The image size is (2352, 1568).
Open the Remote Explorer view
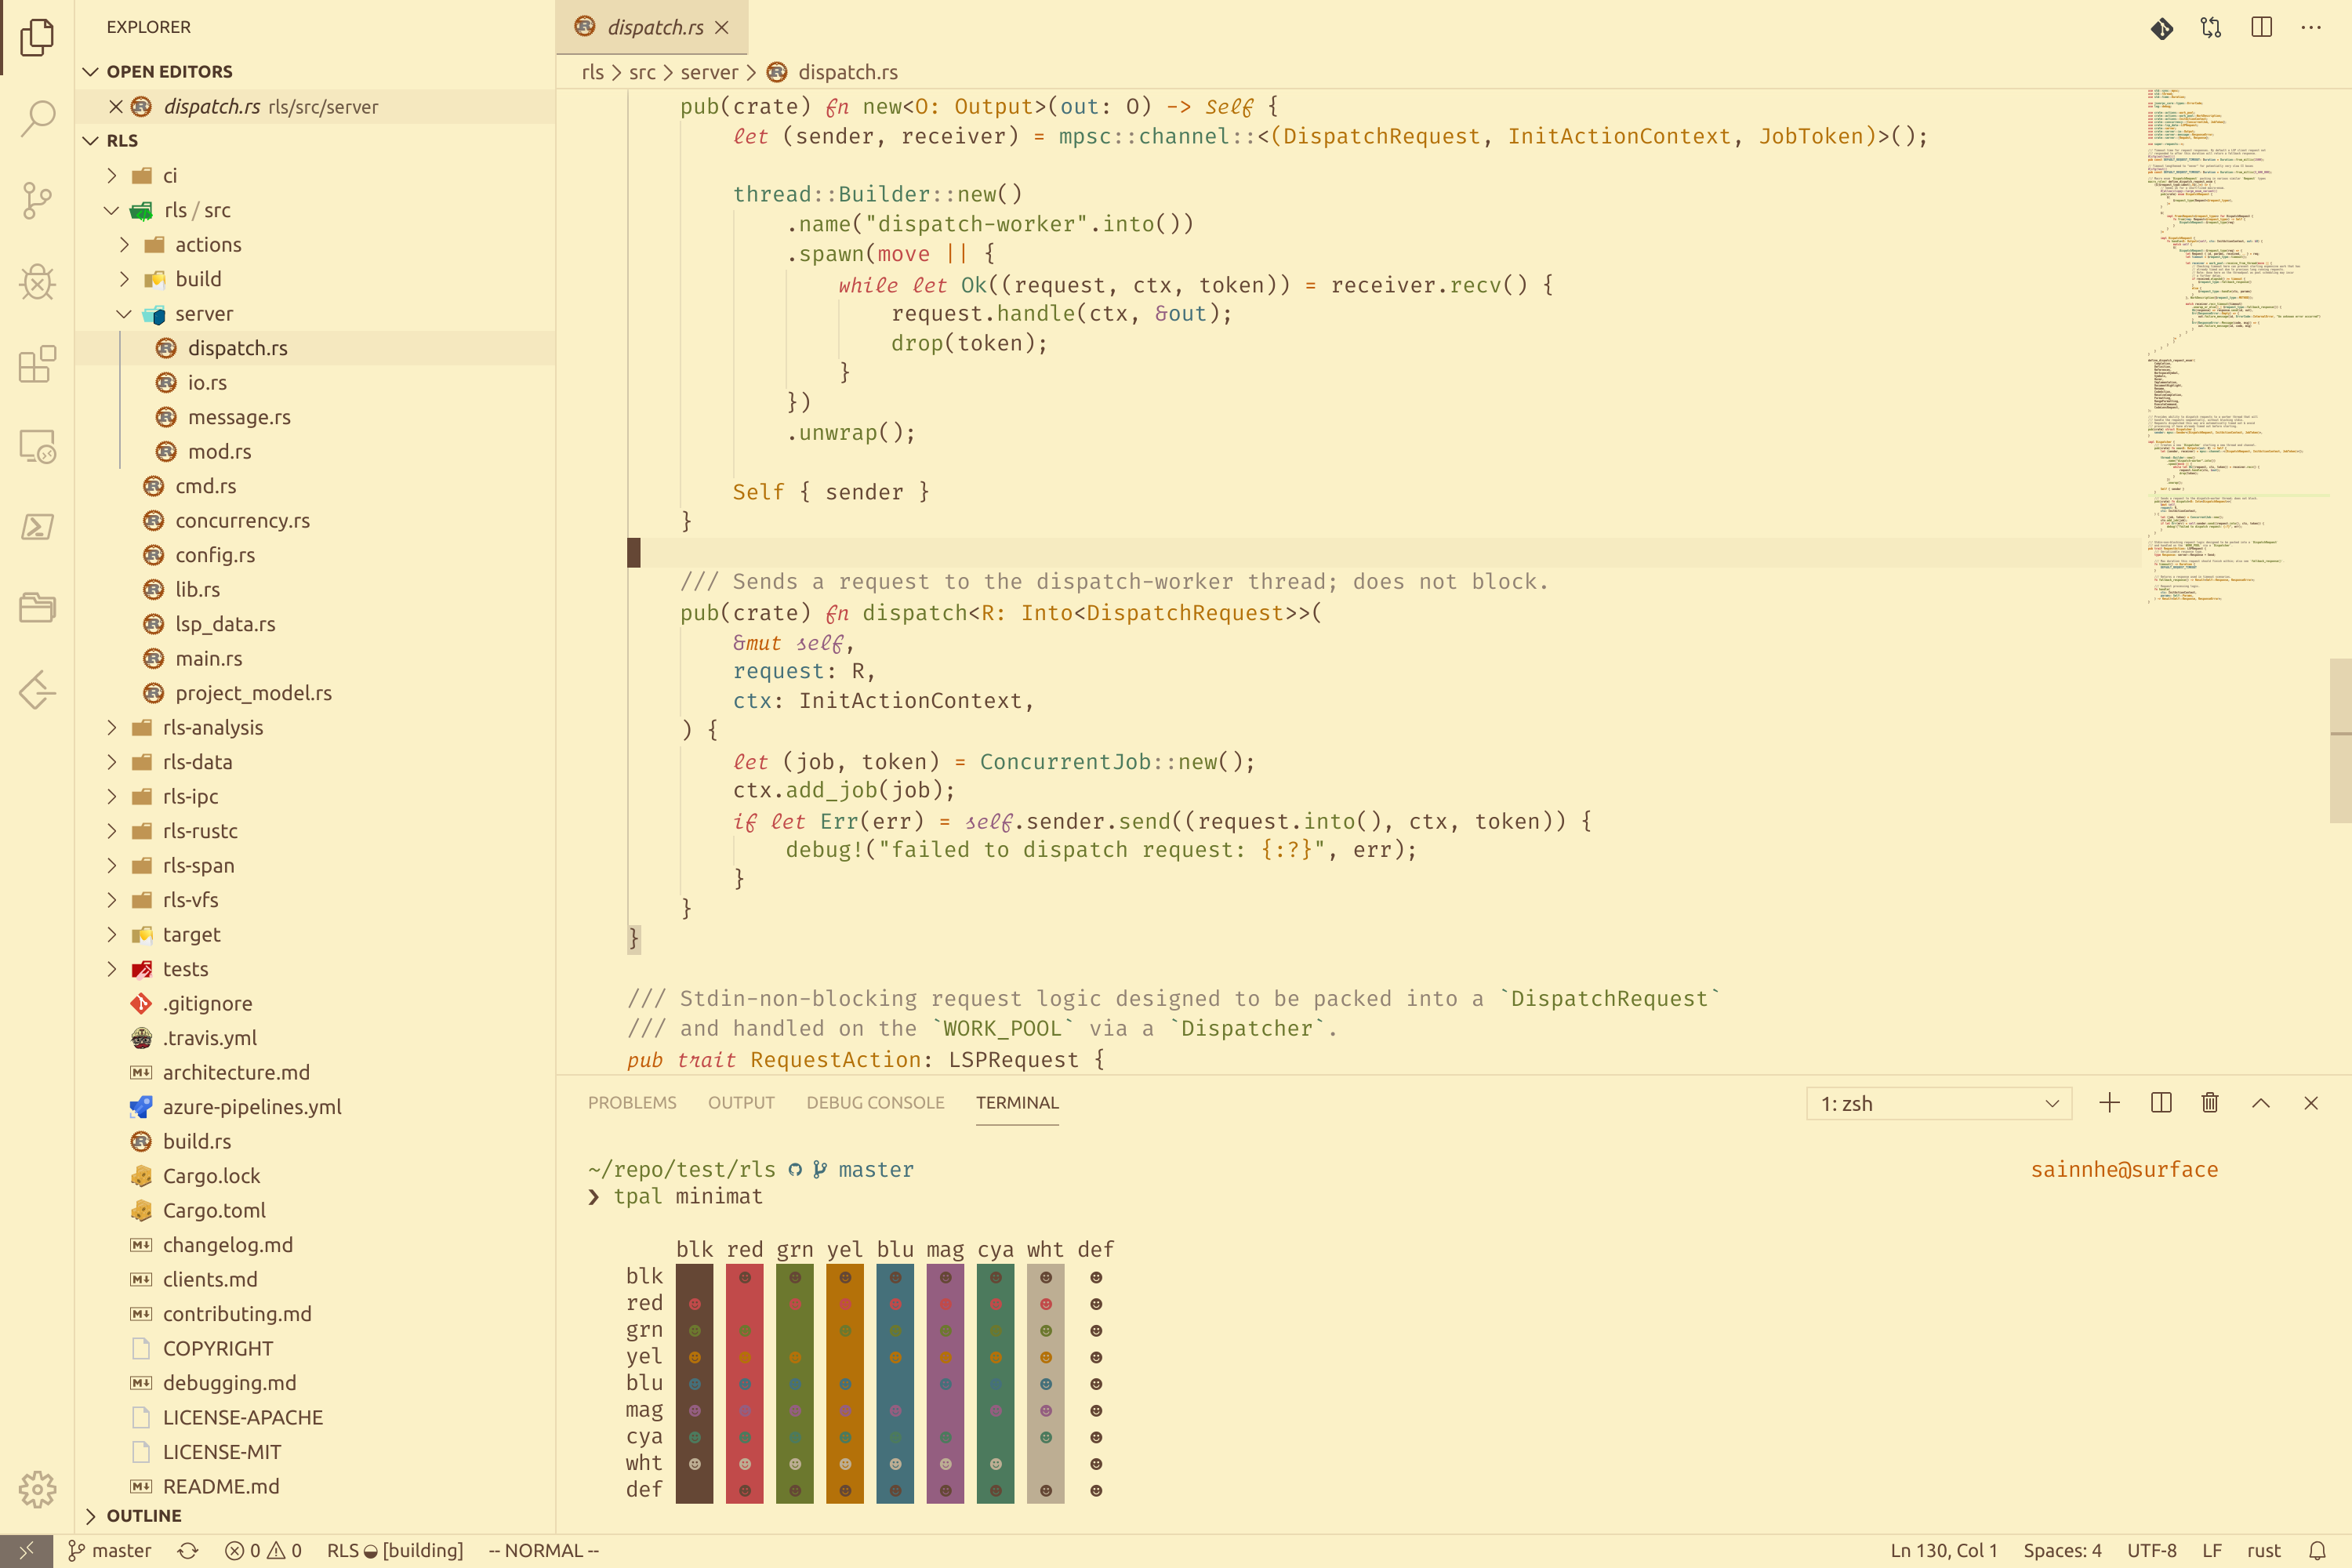pos(37,446)
